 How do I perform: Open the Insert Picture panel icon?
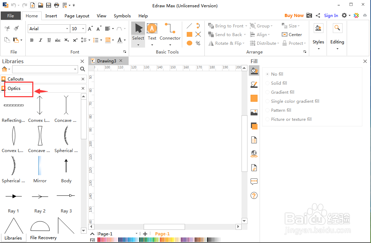[x=254, y=112]
